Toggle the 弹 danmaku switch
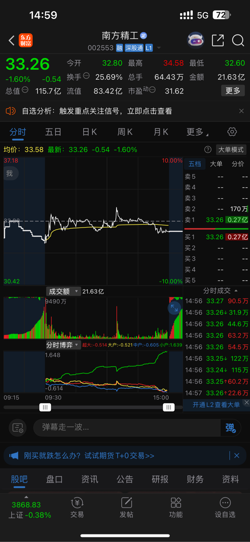 tap(230, 428)
